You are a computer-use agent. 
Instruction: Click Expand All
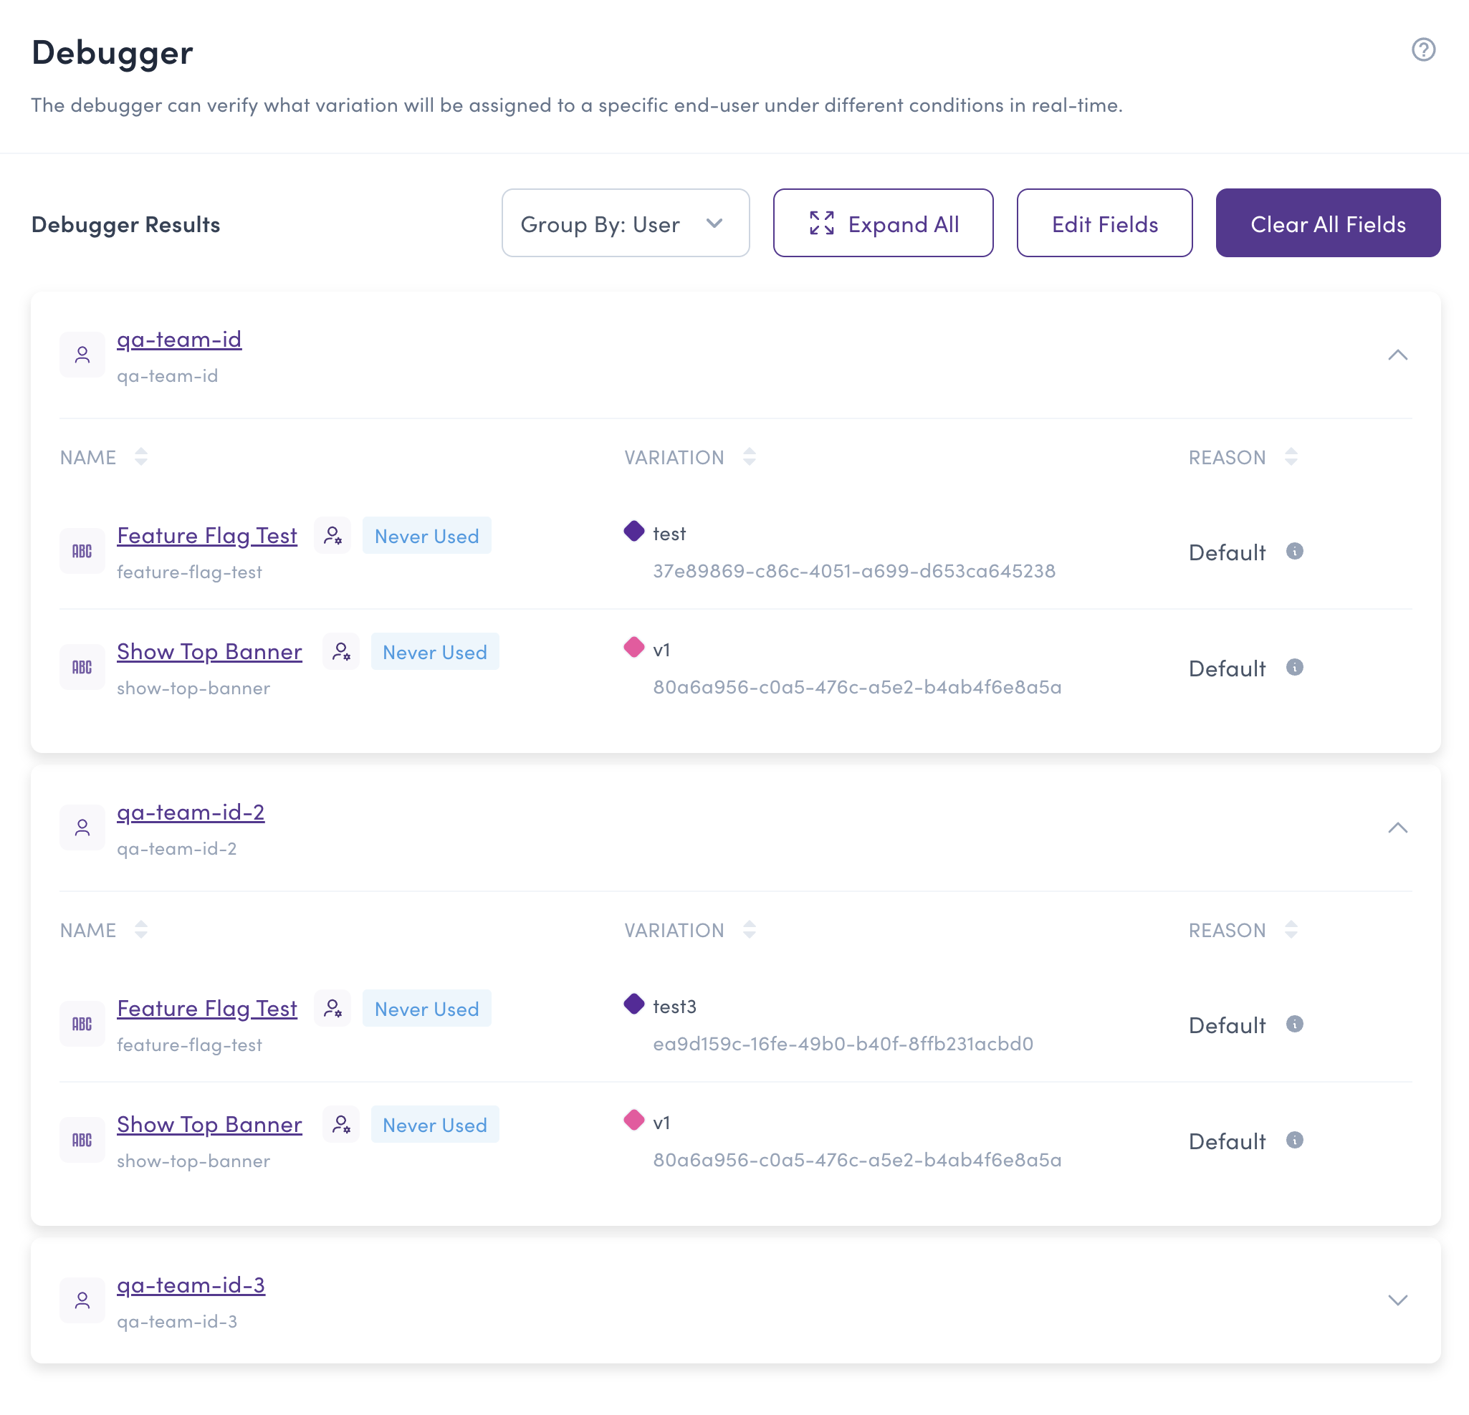(x=883, y=223)
